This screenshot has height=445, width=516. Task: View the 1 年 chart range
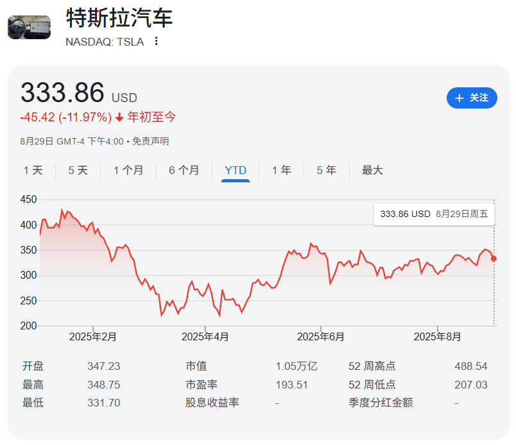click(x=281, y=170)
